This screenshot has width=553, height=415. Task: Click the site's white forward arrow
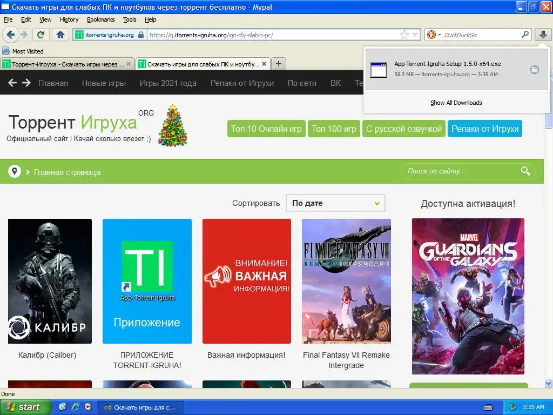(26, 83)
